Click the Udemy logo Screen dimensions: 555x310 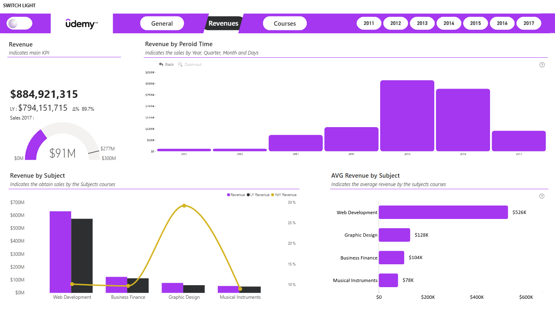[82, 24]
